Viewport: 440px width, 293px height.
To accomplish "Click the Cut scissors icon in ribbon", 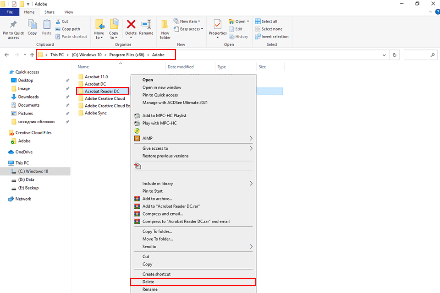I will (58, 22).
